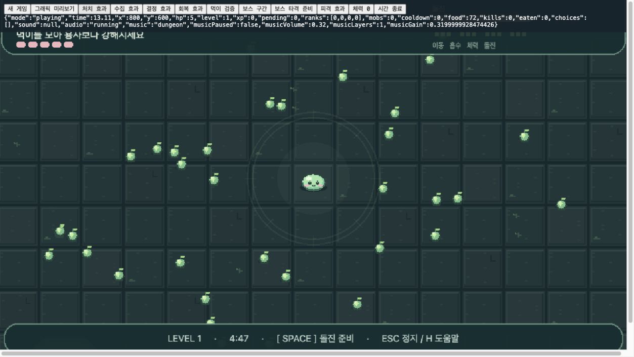The height and width of the screenshot is (357, 634).
Task: Click the 4:47 countdown timer
Action: pos(239,338)
